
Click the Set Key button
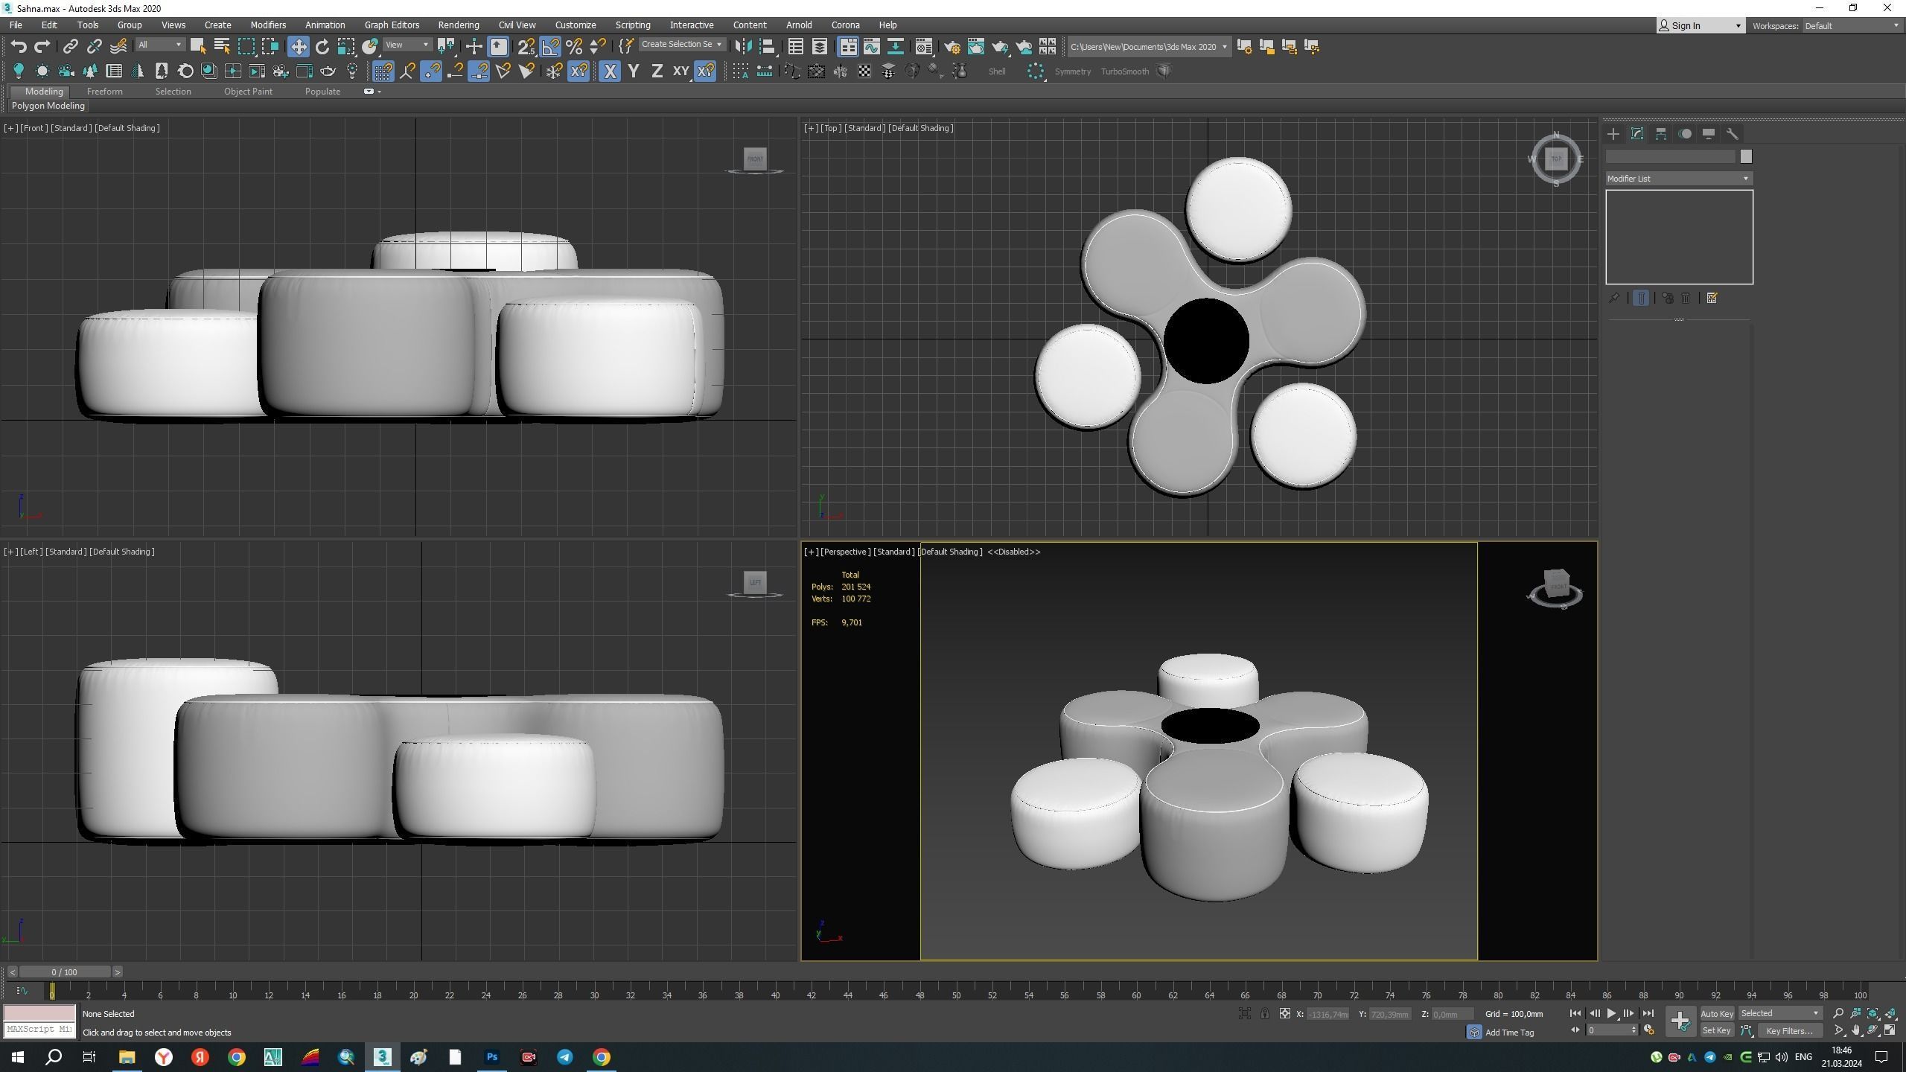[x=1716, y=1031]
